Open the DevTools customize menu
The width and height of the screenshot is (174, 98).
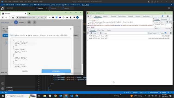[x=171, y=16]
